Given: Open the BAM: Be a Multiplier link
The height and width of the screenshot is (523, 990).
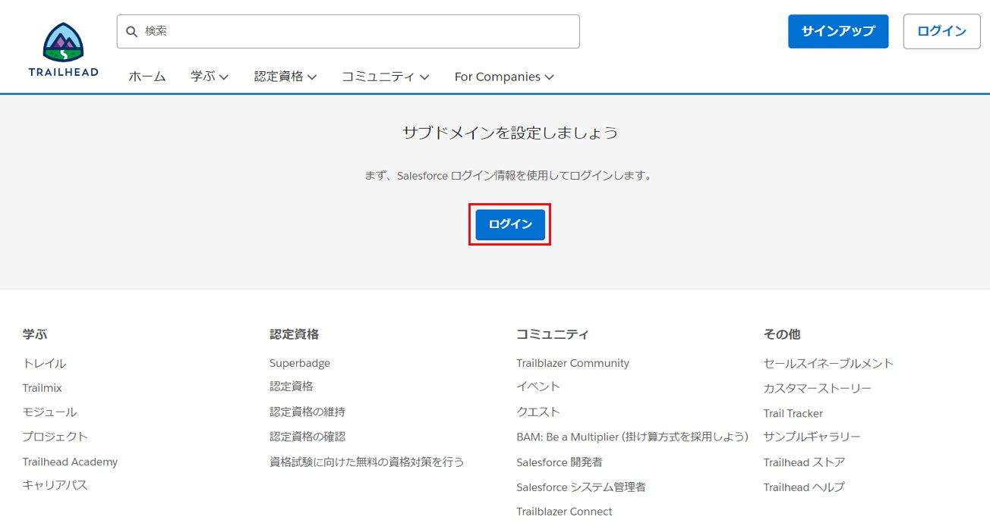Looking at the screenshot, I should [632, 437].
